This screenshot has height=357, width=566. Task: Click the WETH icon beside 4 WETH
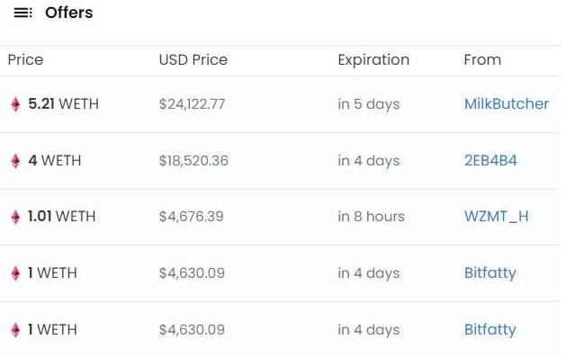[15, 161]
